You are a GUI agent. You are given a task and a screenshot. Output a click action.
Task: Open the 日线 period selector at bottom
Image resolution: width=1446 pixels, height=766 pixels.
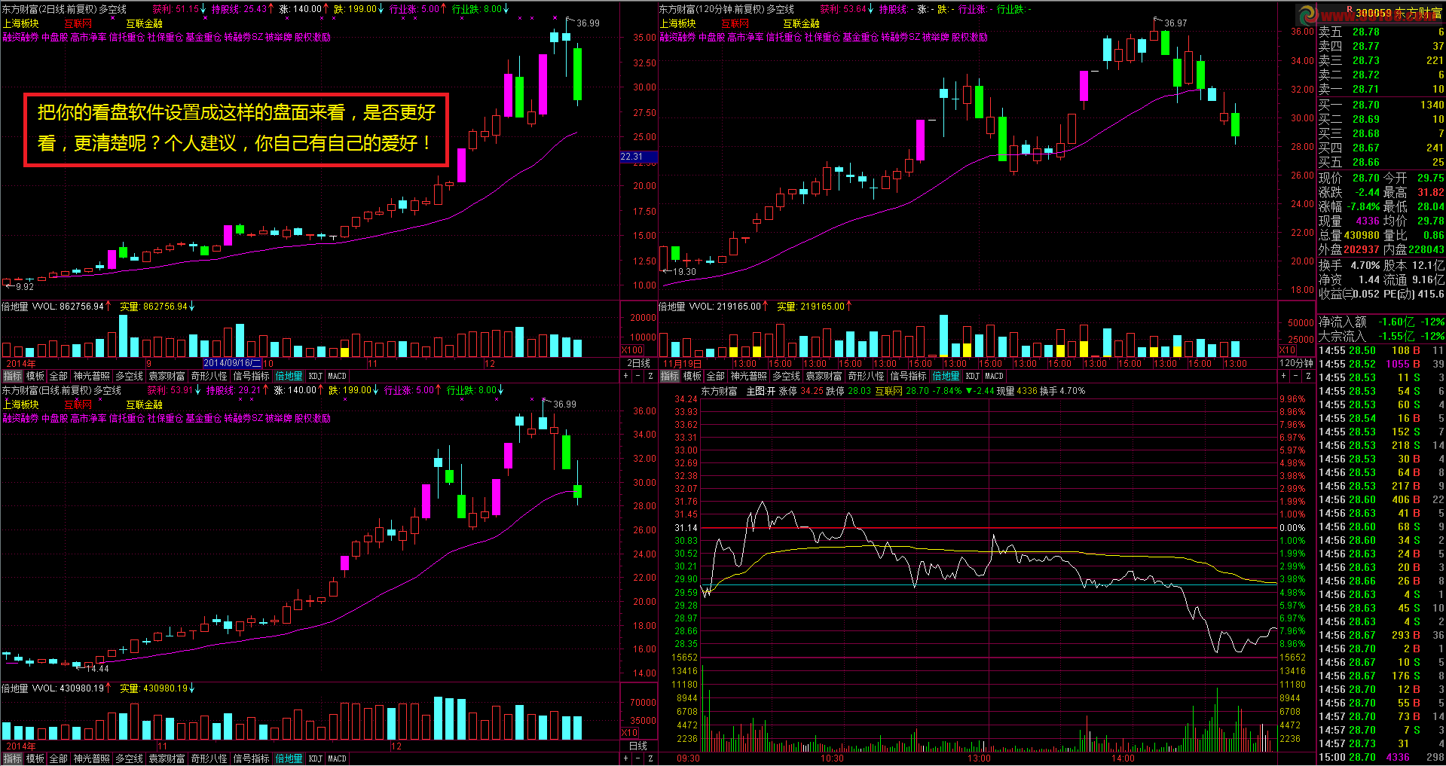pos(638,746)
